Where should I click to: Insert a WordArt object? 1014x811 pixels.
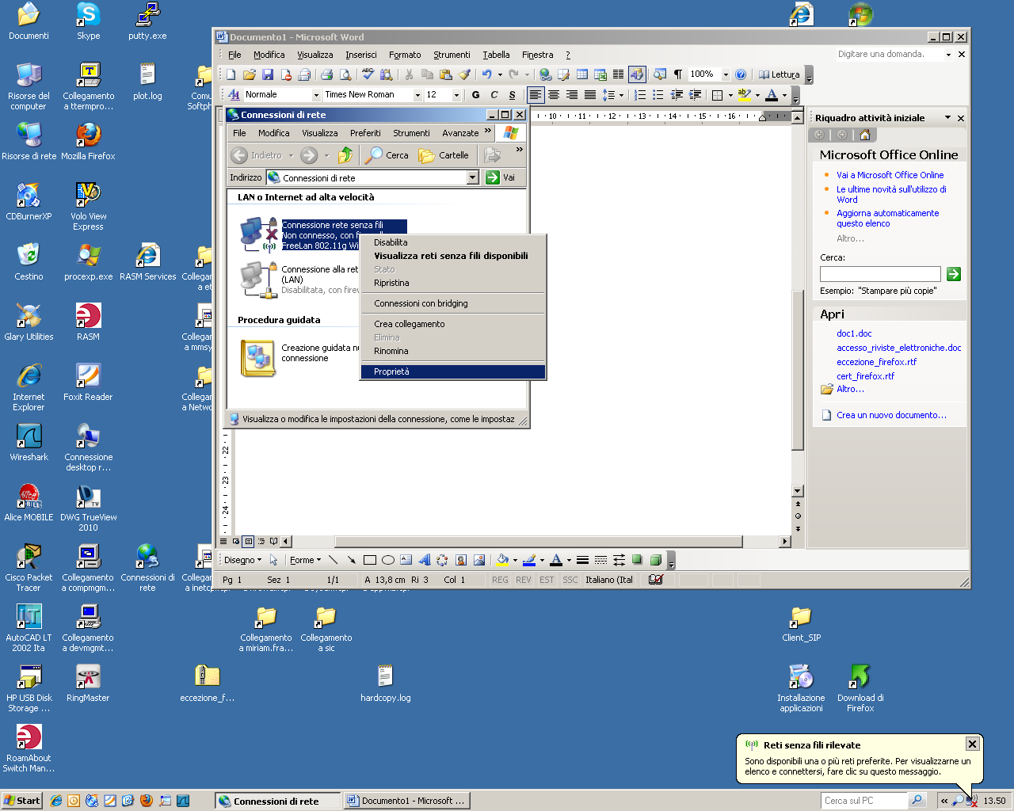(425, 560)
